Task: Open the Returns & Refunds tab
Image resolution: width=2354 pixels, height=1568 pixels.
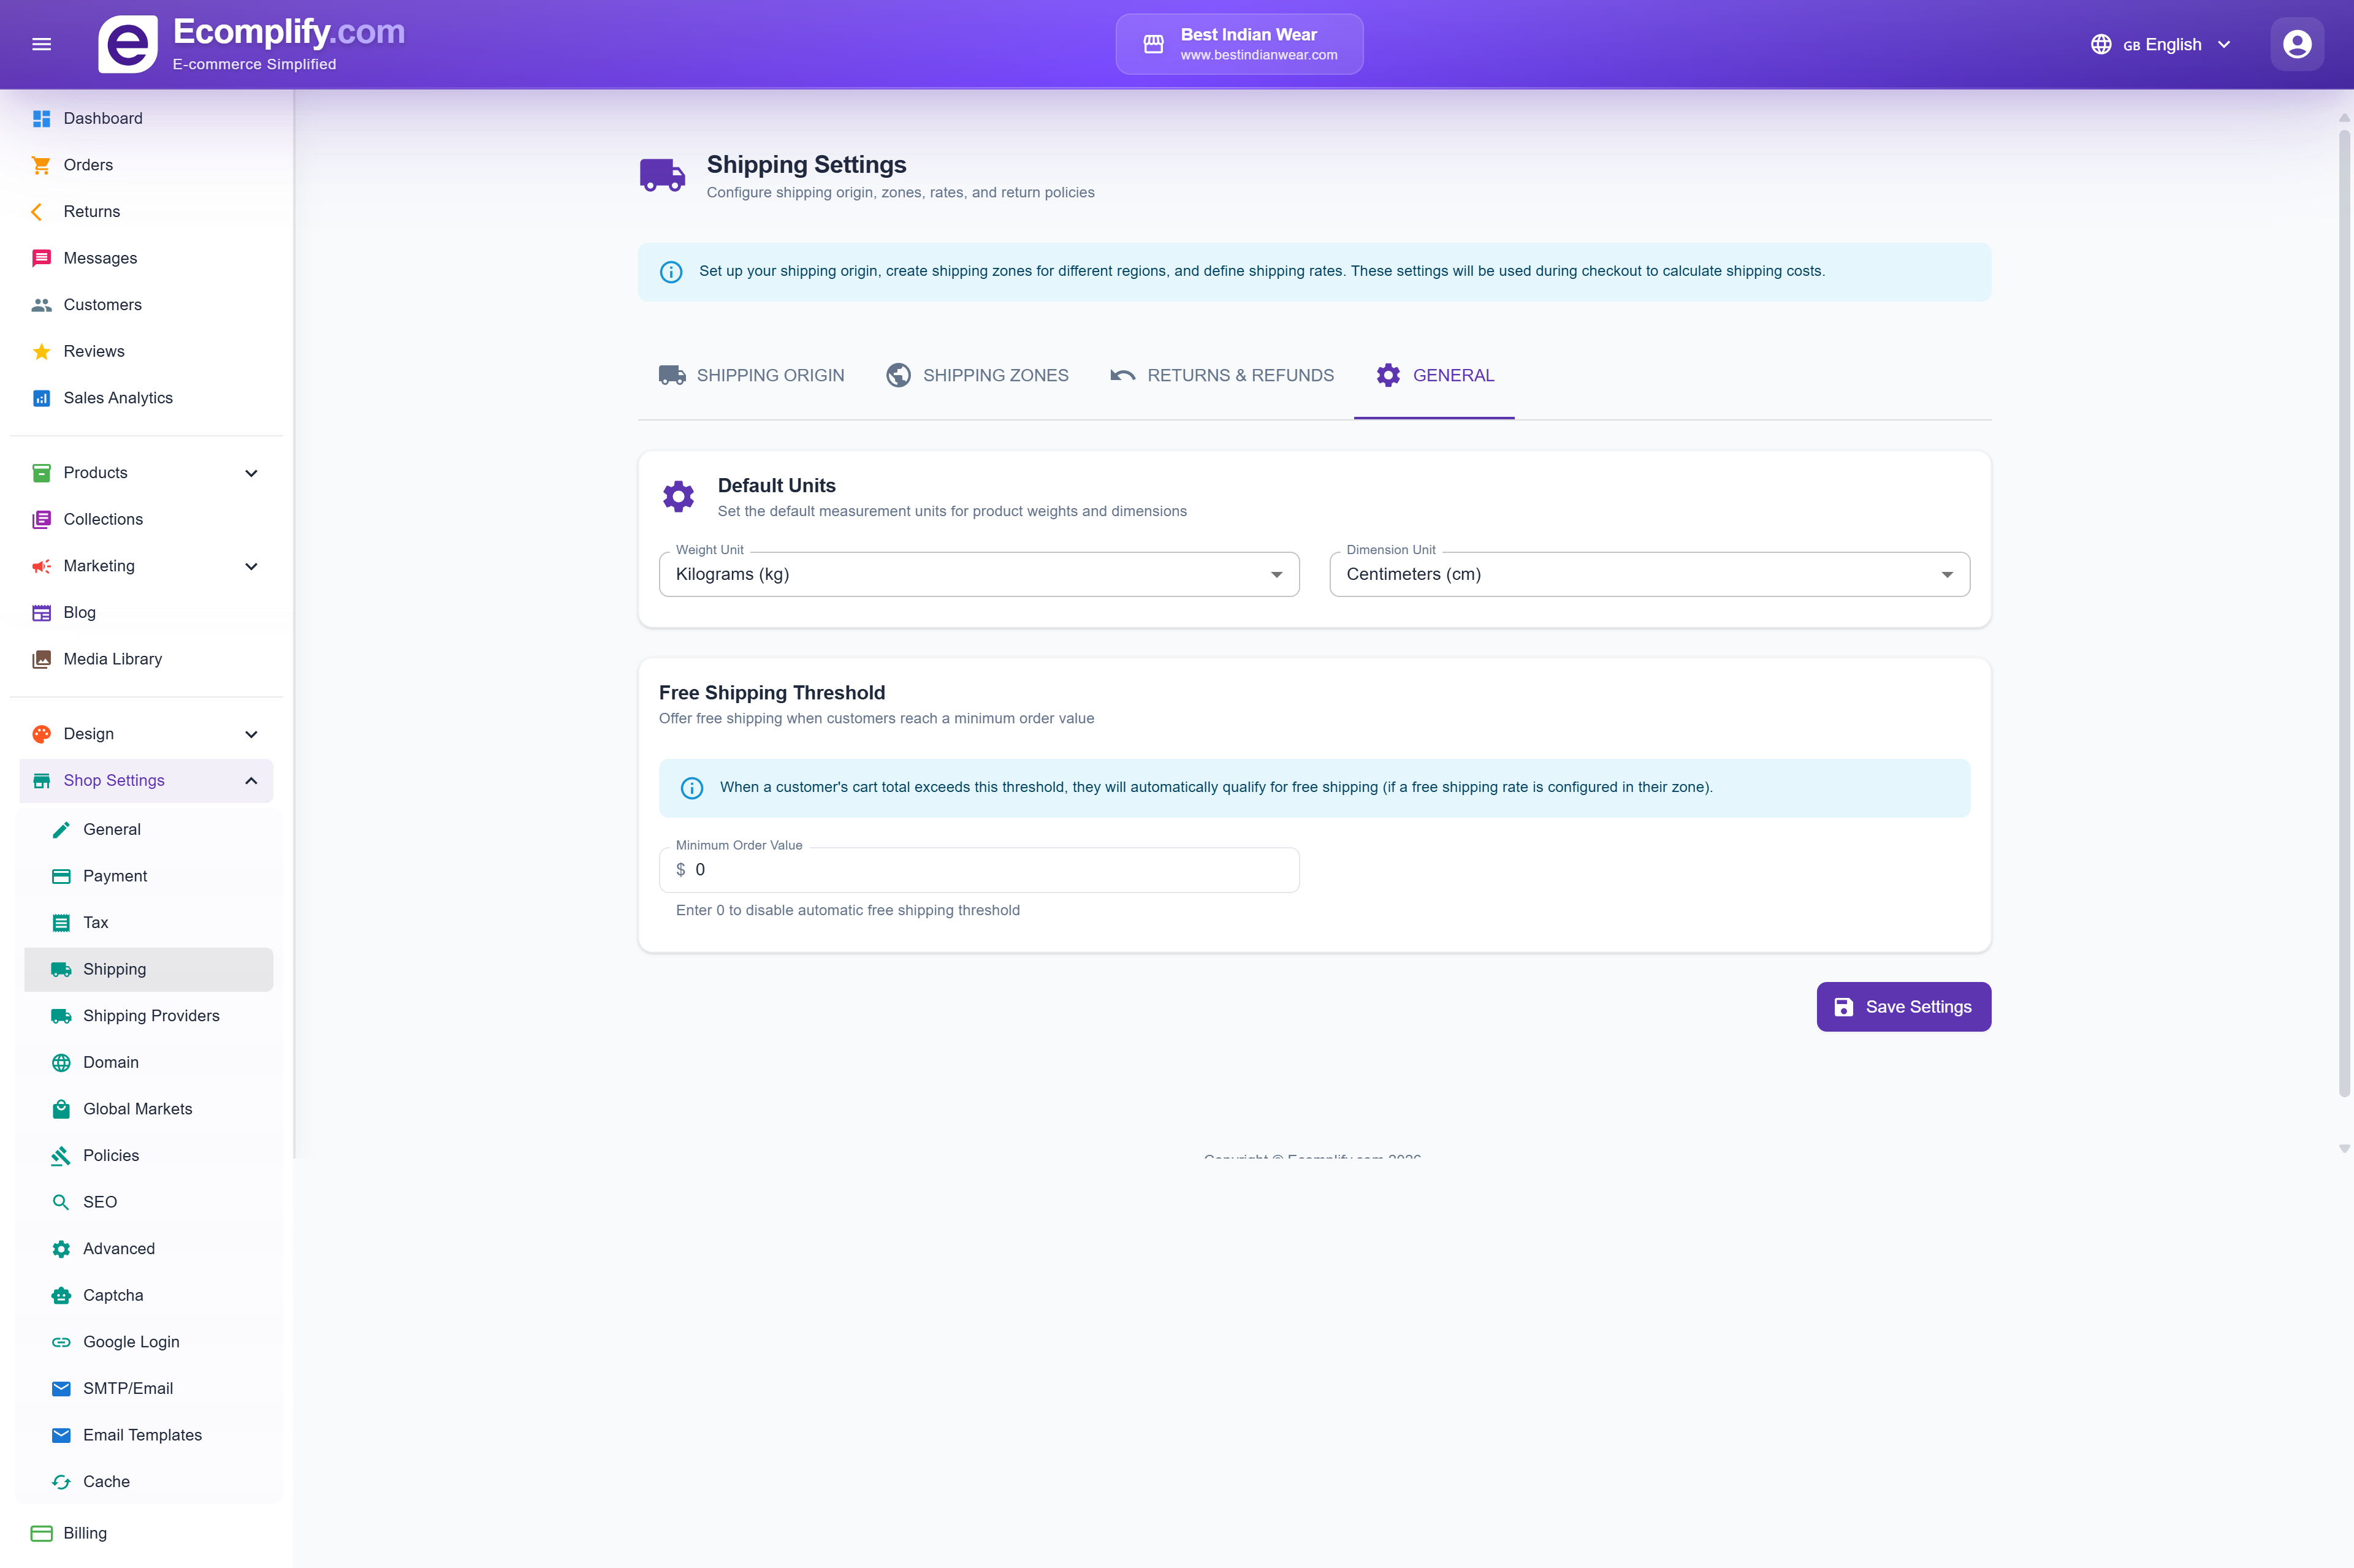Action: pyautogui.click(x=1221, y=375)
